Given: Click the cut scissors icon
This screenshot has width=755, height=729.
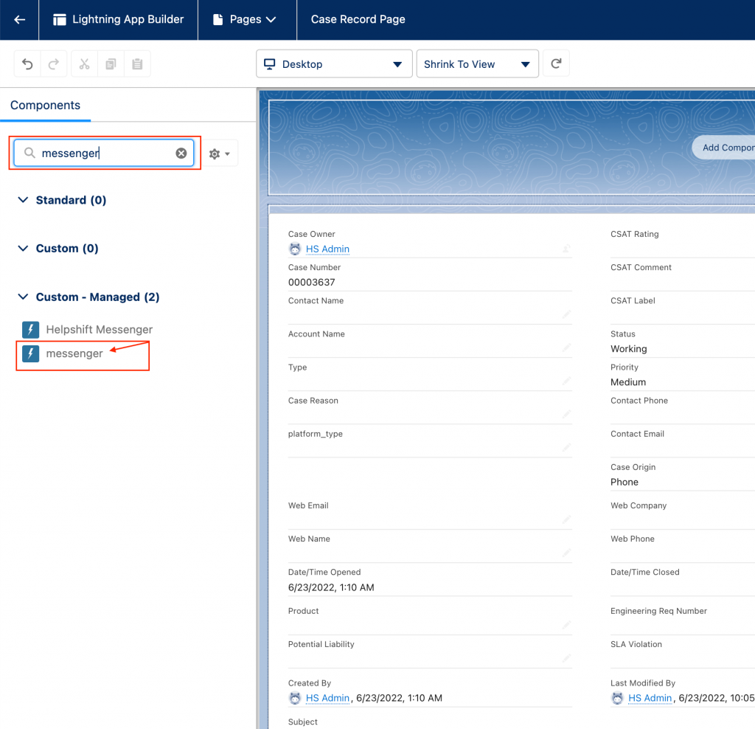Looking at the screenshot, I should tap(84, 64).
